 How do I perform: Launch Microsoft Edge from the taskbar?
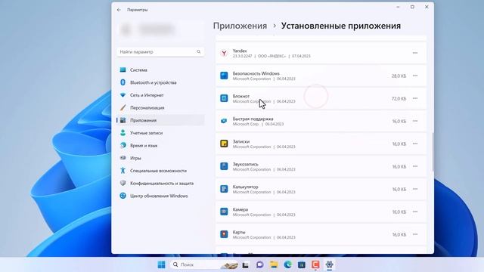point(288,264)
